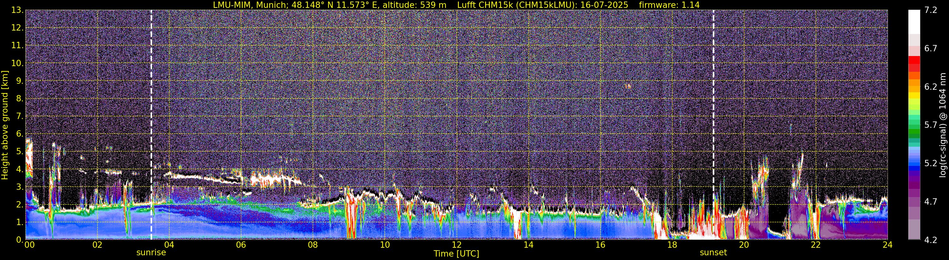The width and height of the screenshot is (949, 260).
Task: Click the "16" time axis tick label
Action: (600, 245)
